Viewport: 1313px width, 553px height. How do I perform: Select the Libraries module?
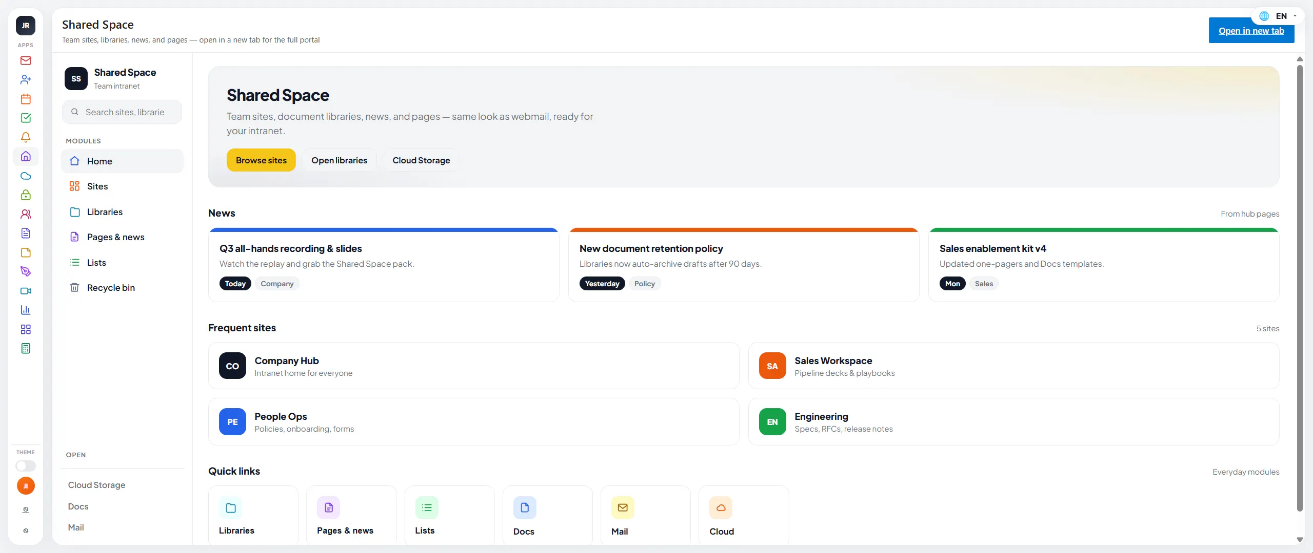(122, 212)
